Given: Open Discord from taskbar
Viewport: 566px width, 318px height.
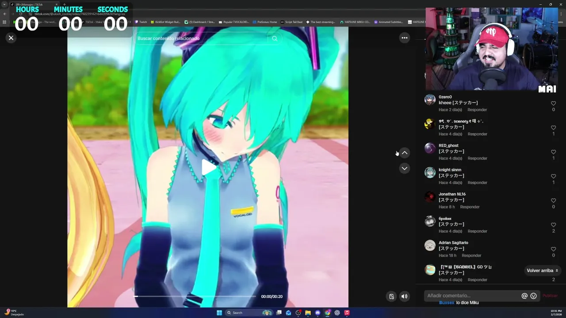Looking at the screenshot, I should pyautogui.click(x=317, y=313).
